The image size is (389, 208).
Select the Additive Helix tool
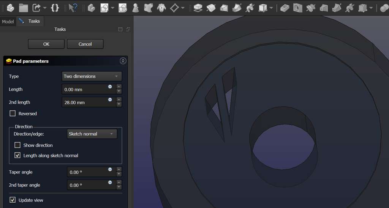coord(250,8)
